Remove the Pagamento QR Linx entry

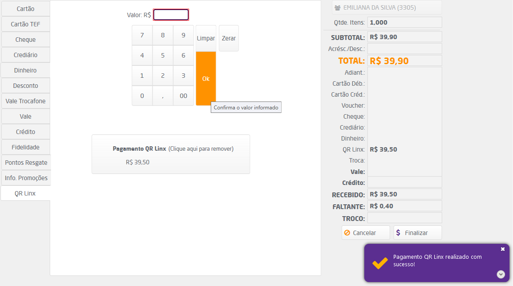(171, 154)
